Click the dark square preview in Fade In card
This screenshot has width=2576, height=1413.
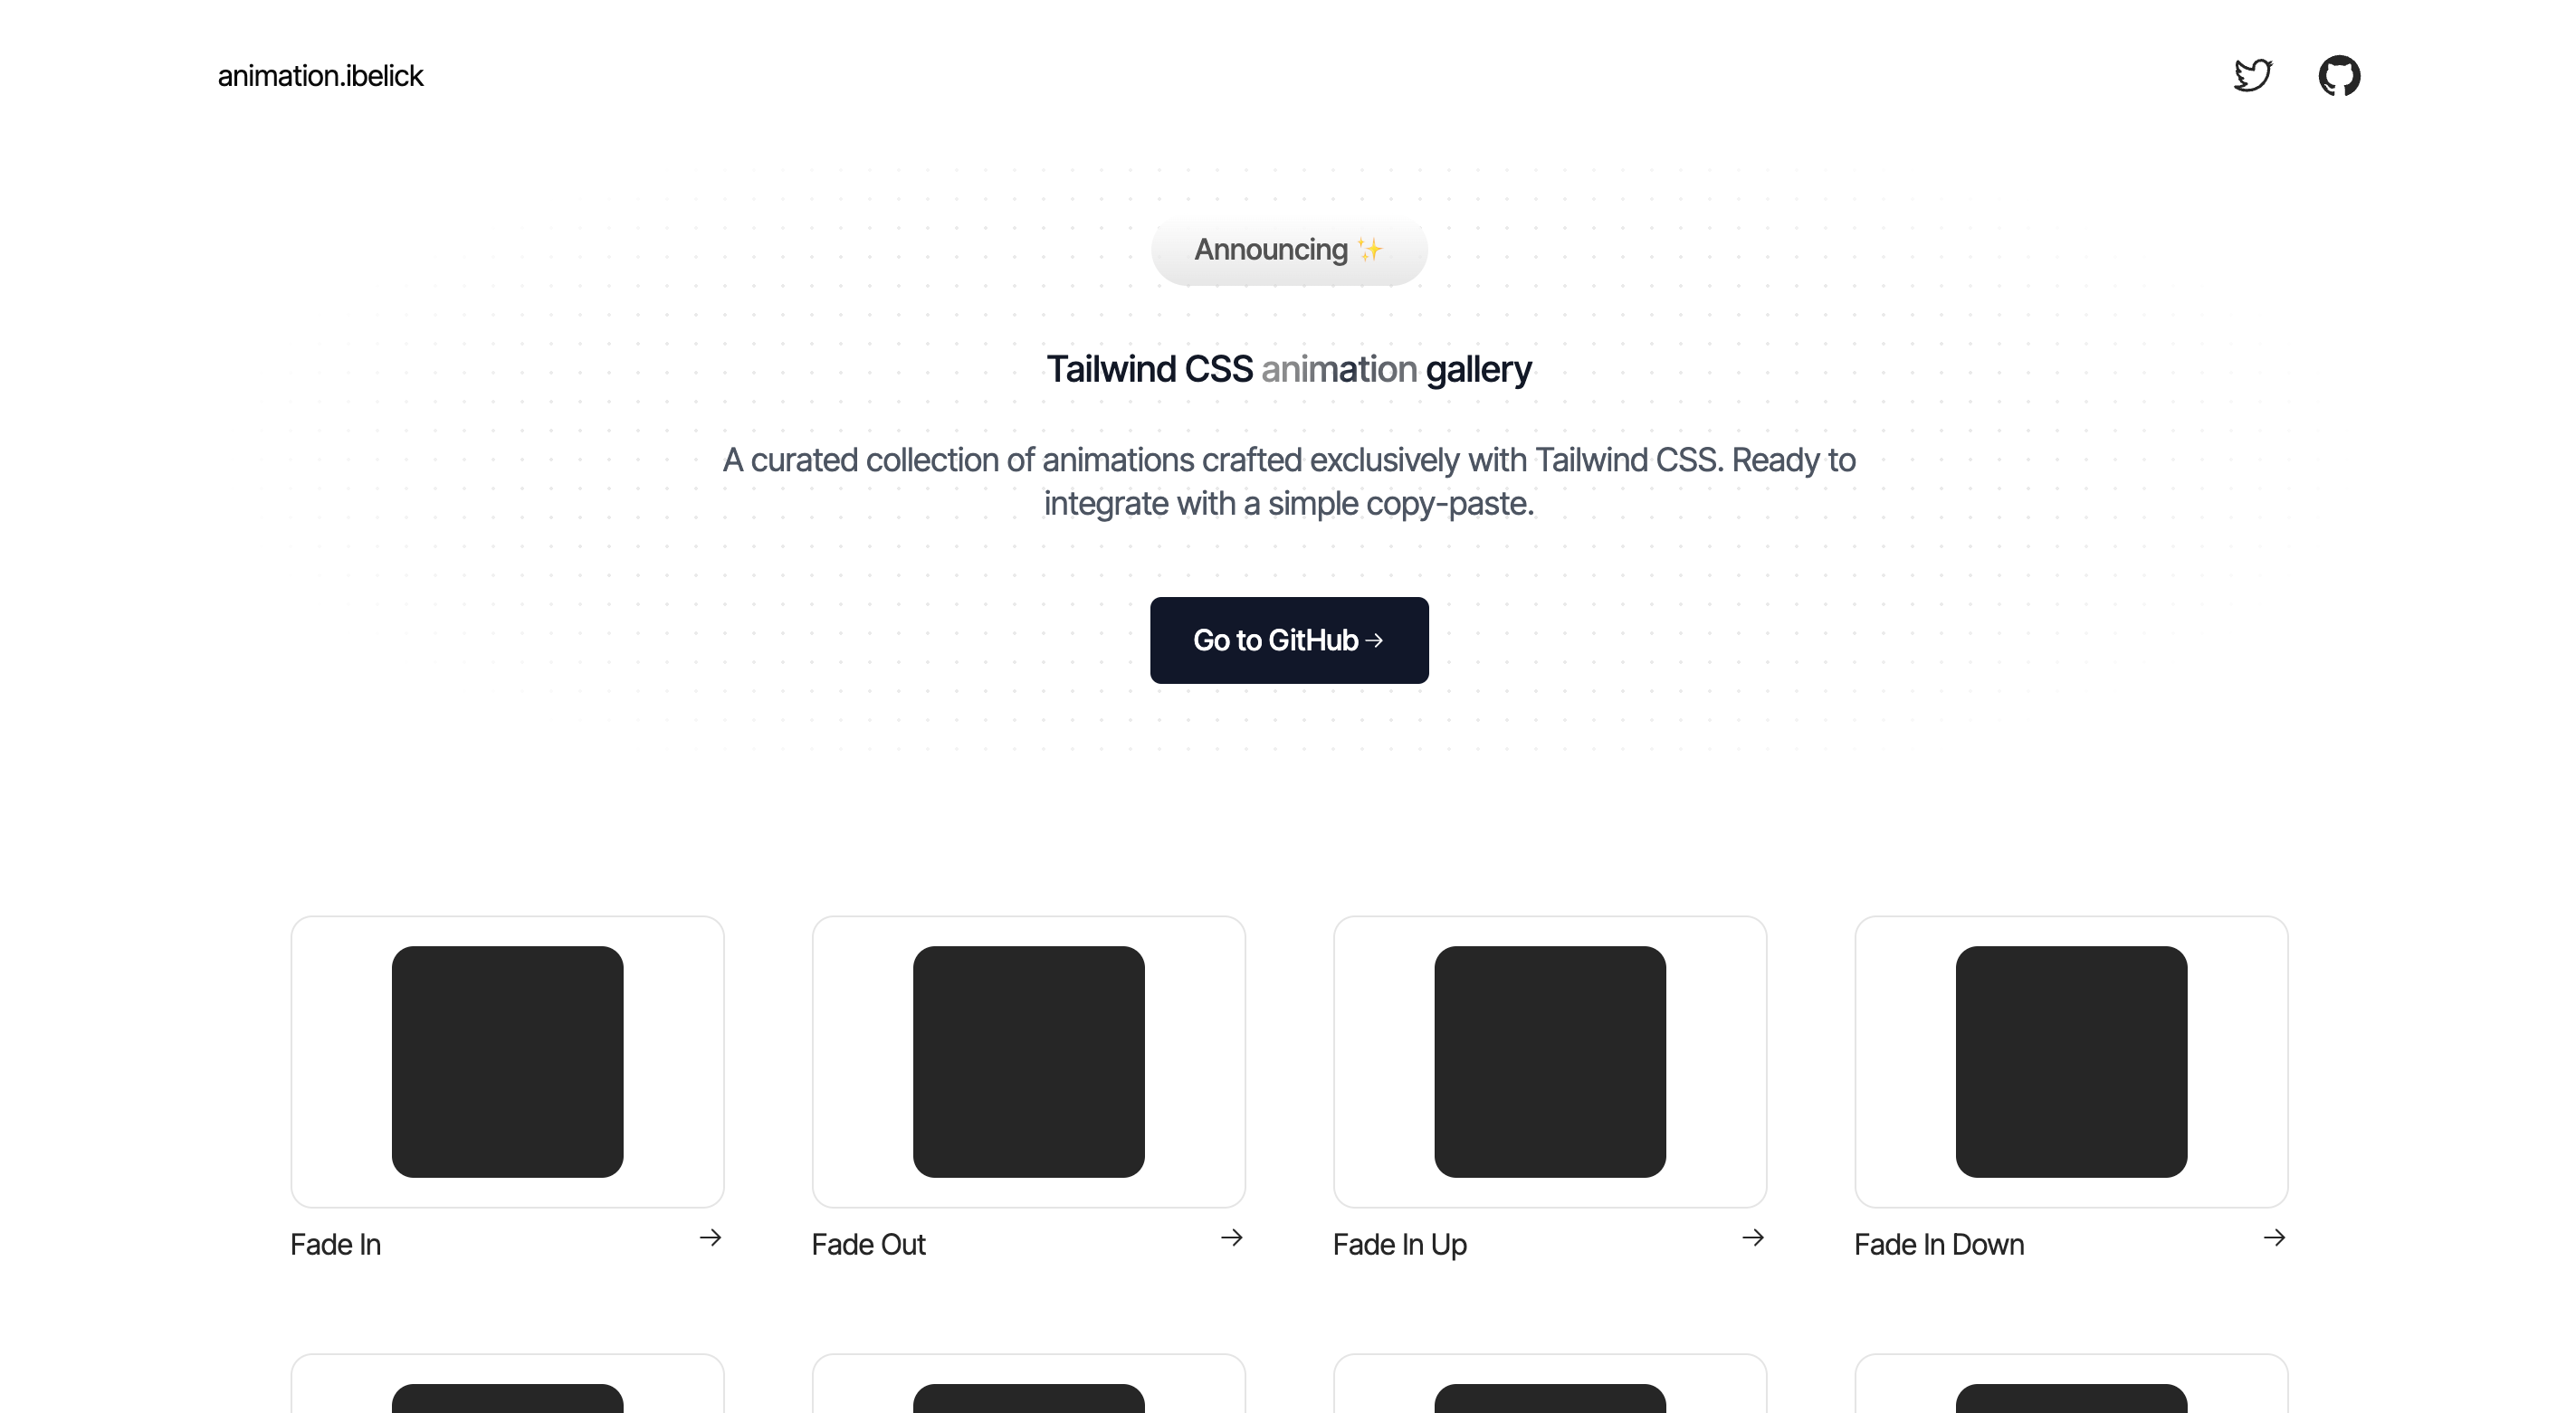(x=507, y=1062)
